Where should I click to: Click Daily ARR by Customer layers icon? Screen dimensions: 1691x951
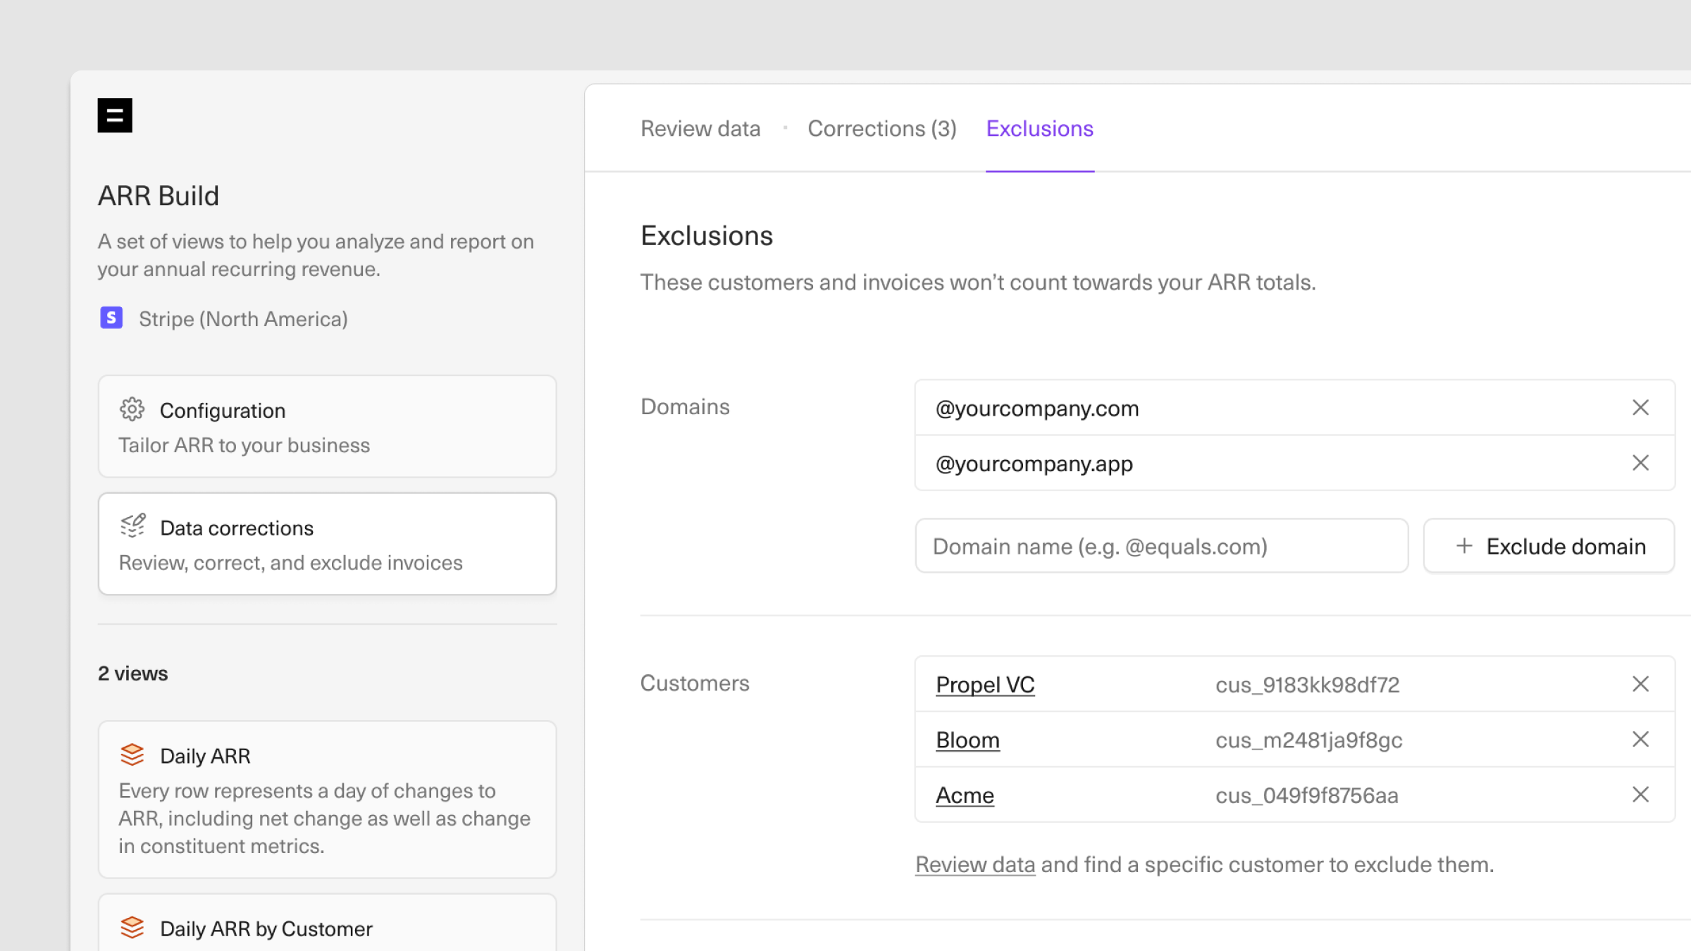[132, 928]
